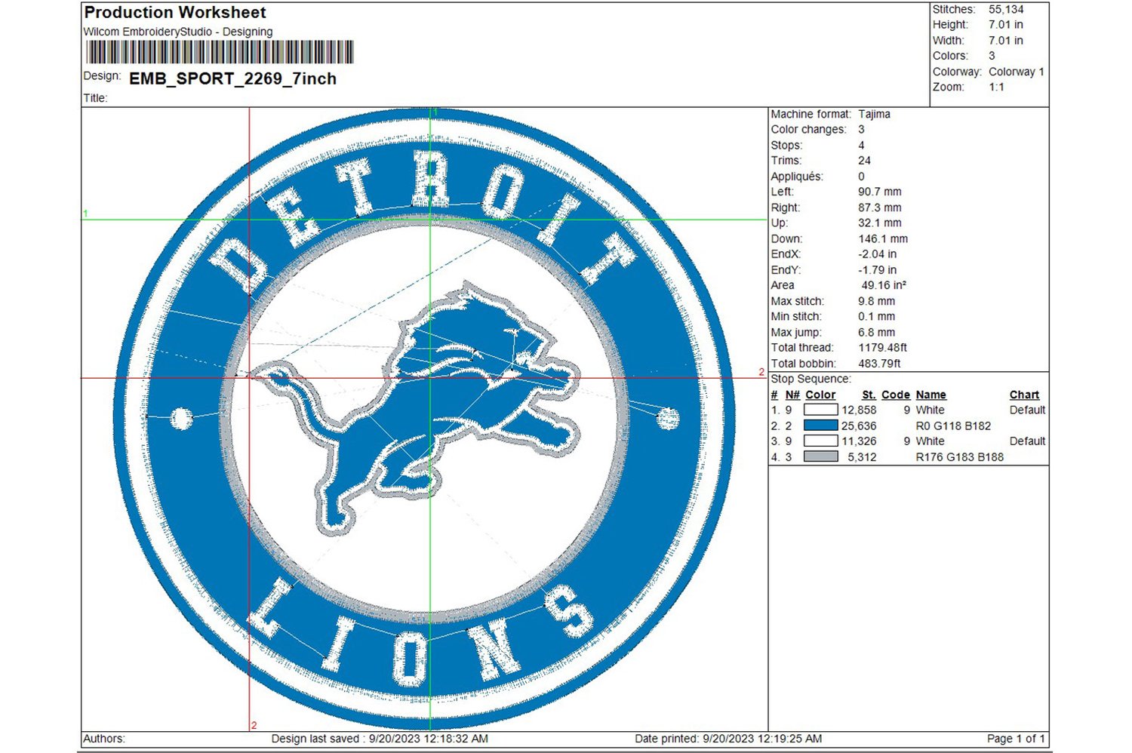Select the blue color swatch in stop row 2
The height and width of the screenshot is (753, 1132).
coord(820,426)
